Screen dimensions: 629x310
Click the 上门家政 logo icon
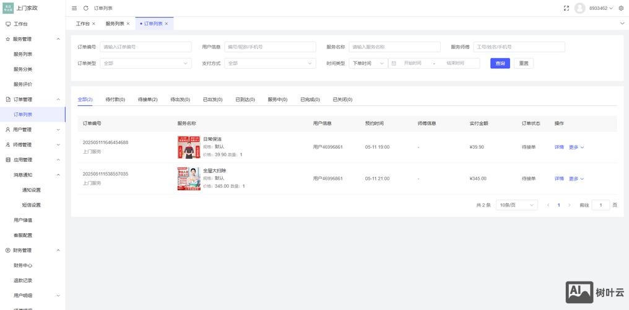click(8, 8)
